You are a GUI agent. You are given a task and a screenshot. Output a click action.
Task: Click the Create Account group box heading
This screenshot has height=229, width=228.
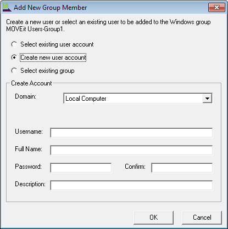click(x=31, y=83)
